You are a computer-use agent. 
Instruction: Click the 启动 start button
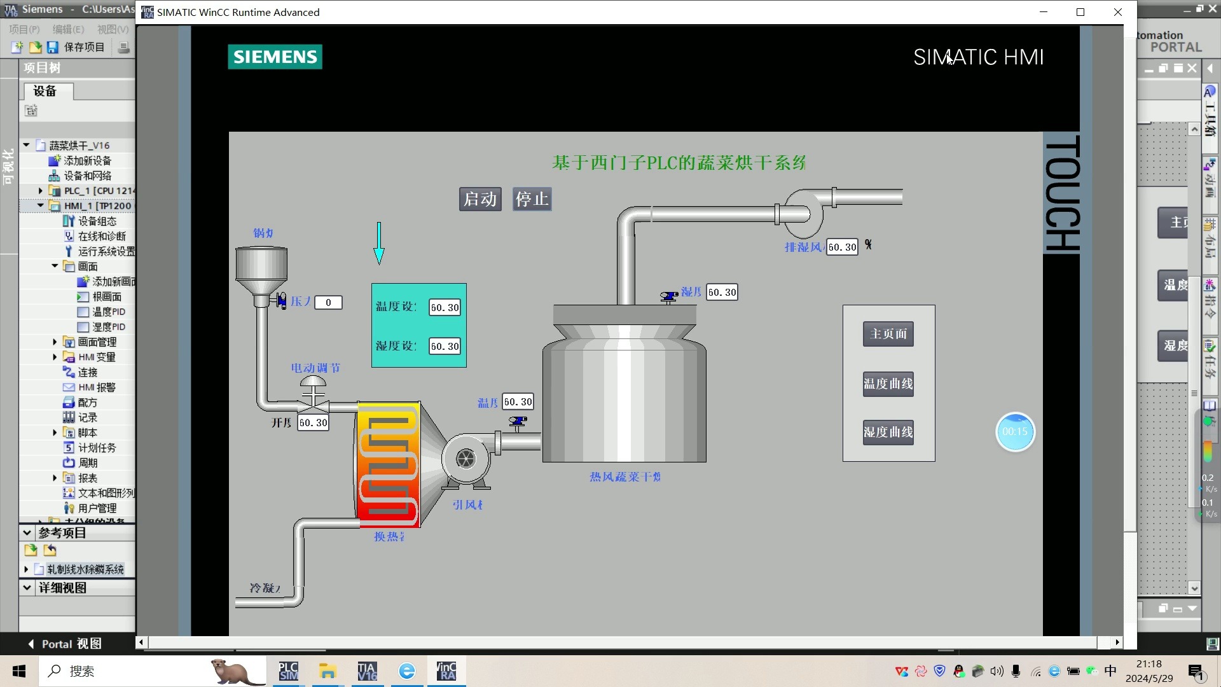[480, 199]
